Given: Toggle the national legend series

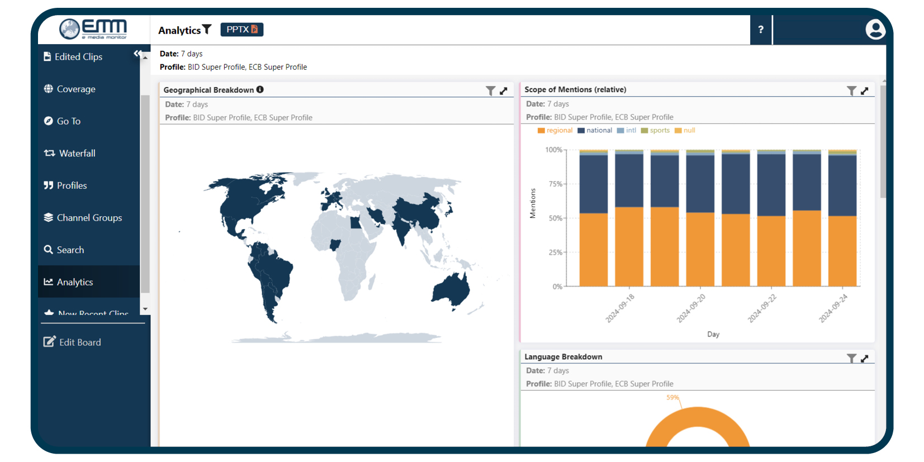Looking at the screenshot, I should (x=595, y=131).
